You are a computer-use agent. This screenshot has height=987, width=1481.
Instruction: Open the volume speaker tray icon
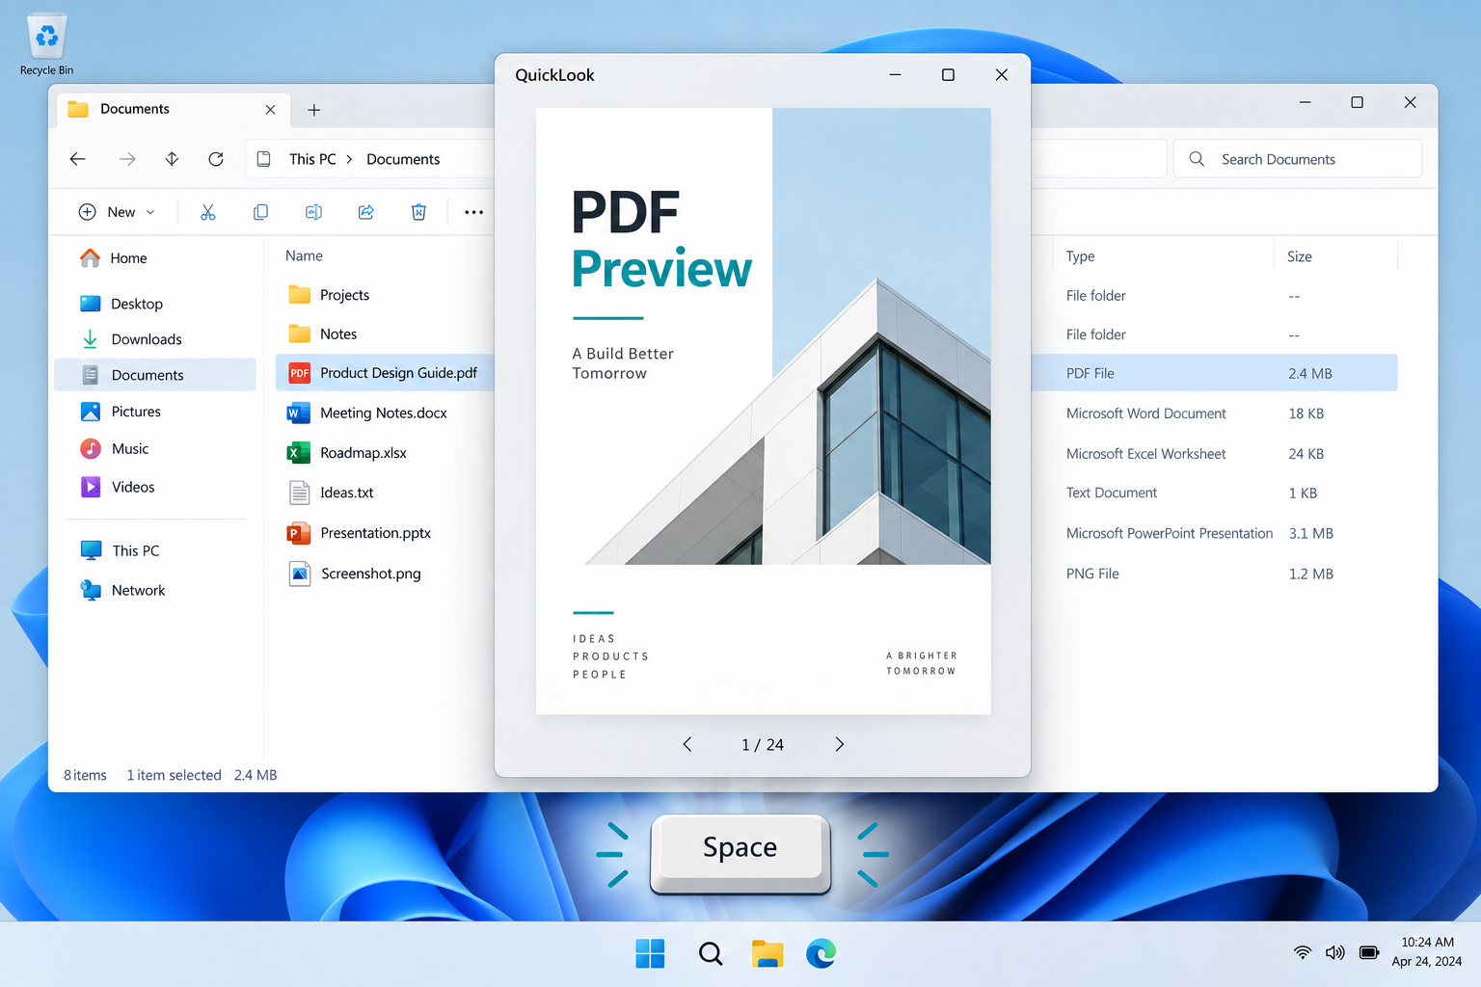point(1334,953)
